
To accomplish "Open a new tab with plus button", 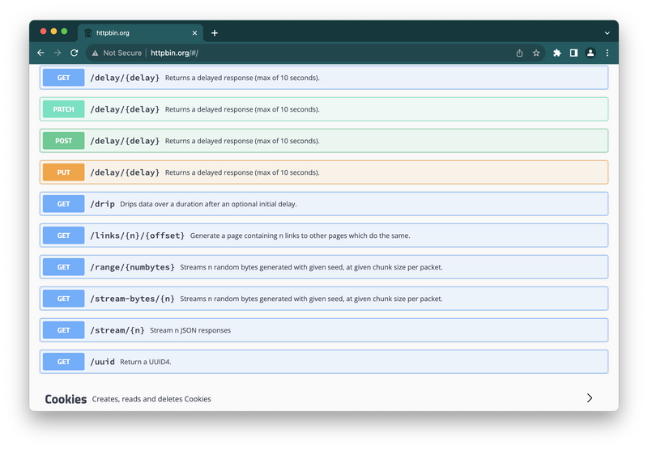I will click(x=215, y=33).
